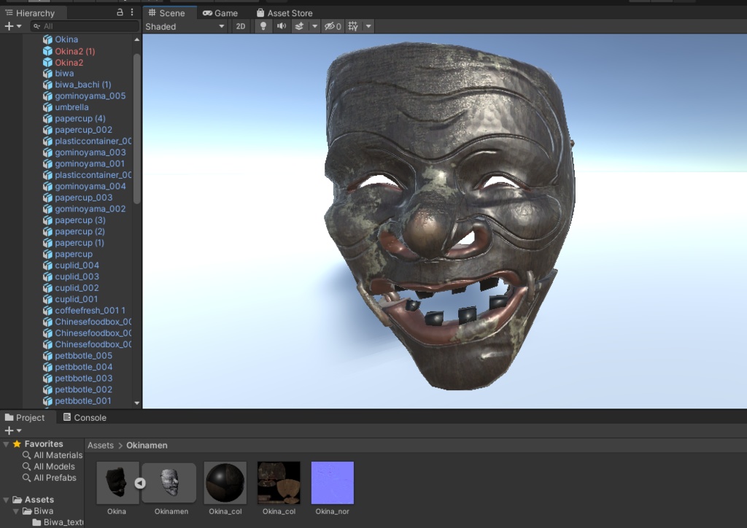Screen dimensions: 747x528
Task: Collapse the Biwa folder in Assets
Action: pyautogui.click(x=17, y=511)
